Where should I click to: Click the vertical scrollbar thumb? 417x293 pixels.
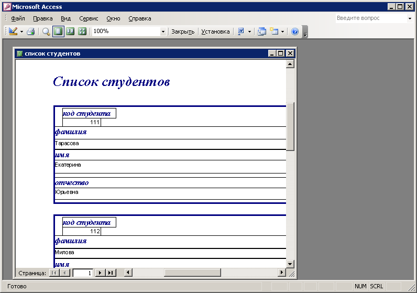click(290, 127)
